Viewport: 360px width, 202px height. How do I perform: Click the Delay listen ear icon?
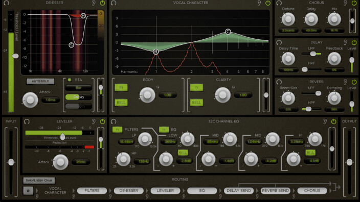(346, 42)
